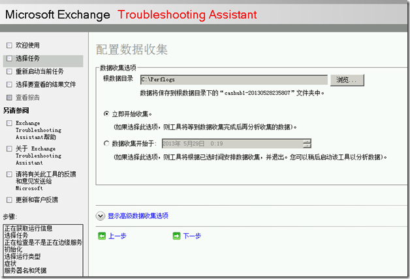Select 服务器名和凭据 in the steps list

[25, 271]
